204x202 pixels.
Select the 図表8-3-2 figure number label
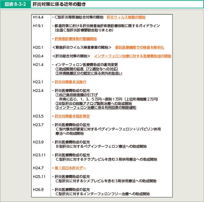pos(15,4)
